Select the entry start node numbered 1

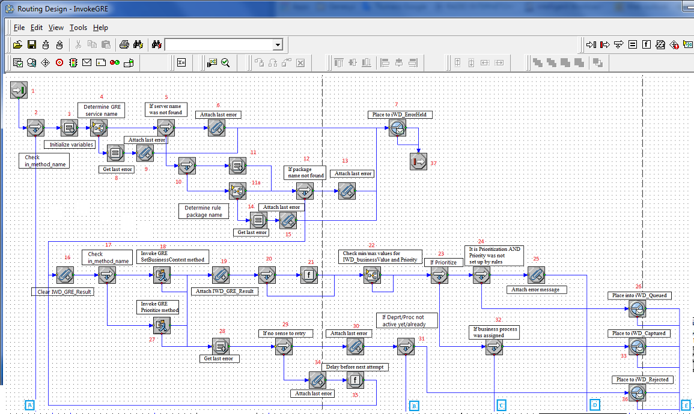tap(19, 91)
